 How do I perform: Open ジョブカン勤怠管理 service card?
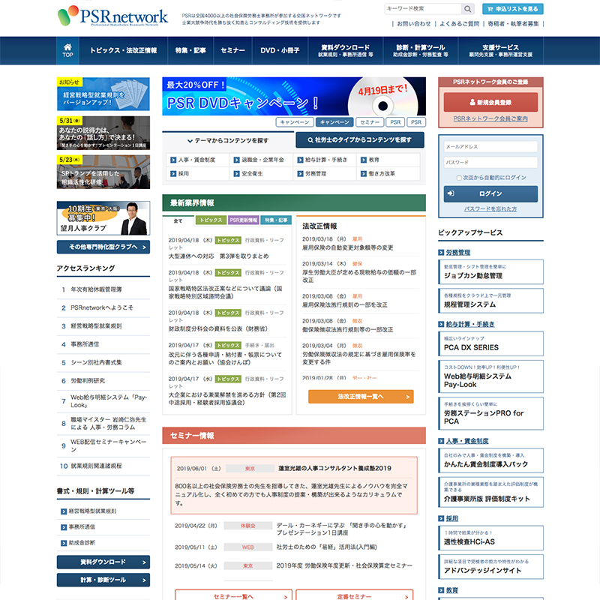tap(490, 272)
